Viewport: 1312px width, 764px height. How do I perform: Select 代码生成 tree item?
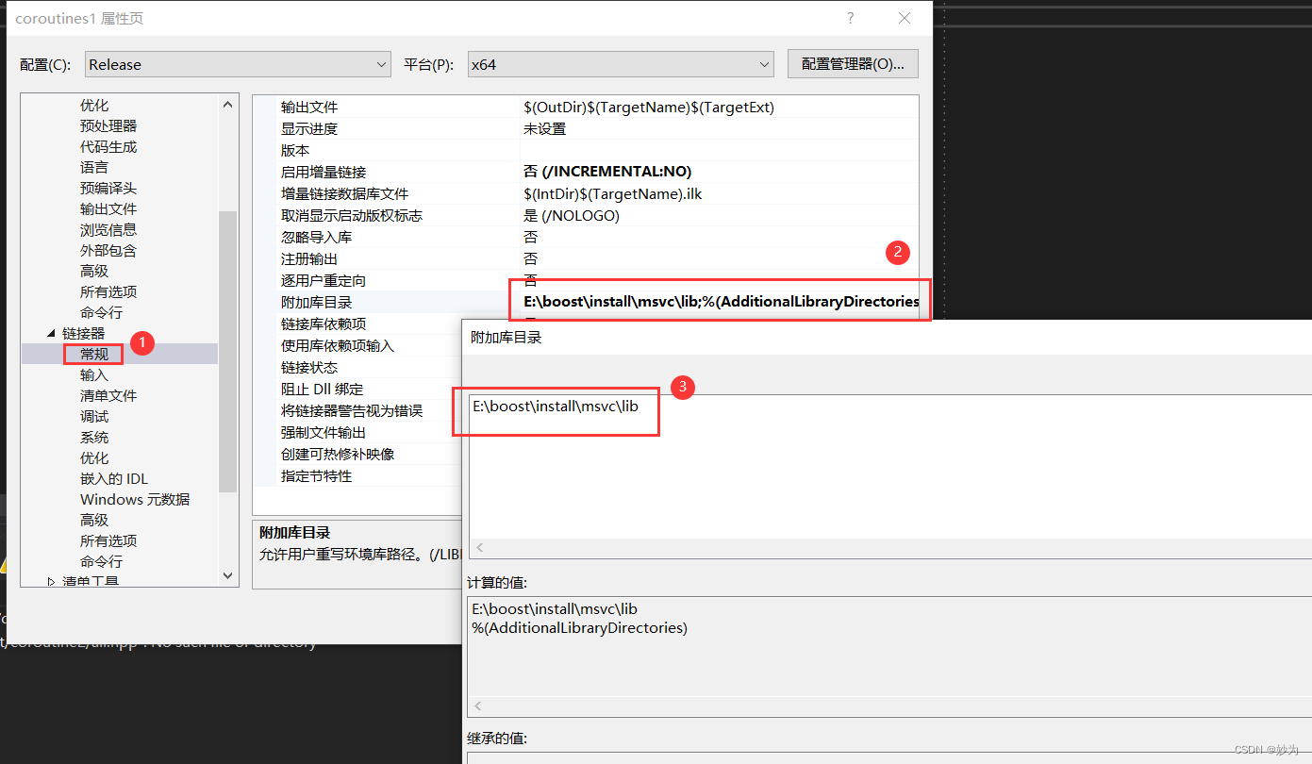coord(108,146)
